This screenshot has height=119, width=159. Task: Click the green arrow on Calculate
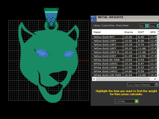tap(136, 101)
